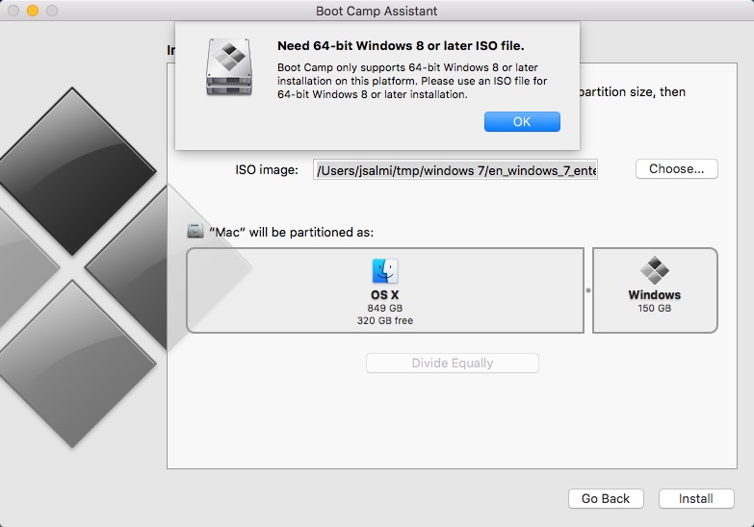Click the "320 GB free" text
The height and width of the screenshot is (527, 754).
384,320
